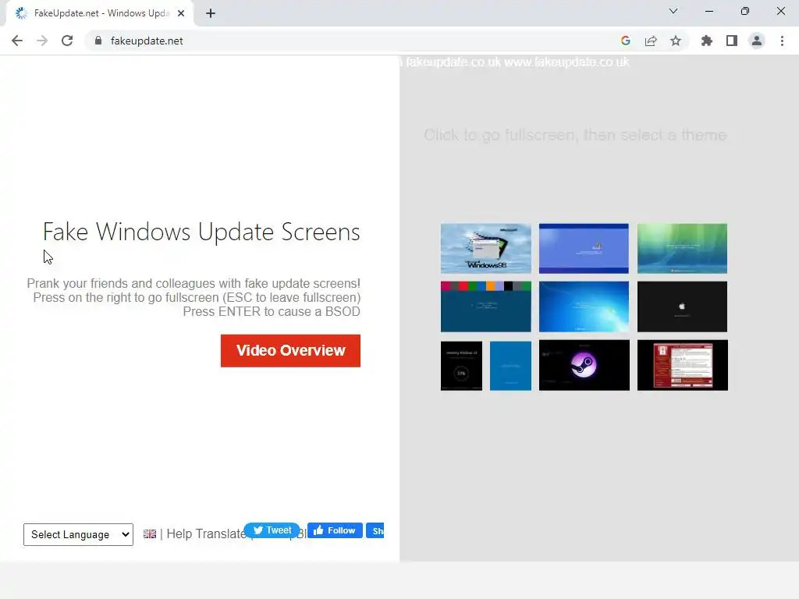The width and height of the screenshot is (799, 599).
Task: View site info via the padlock icon
Action: pyautogui.click(x=98, y=41)
